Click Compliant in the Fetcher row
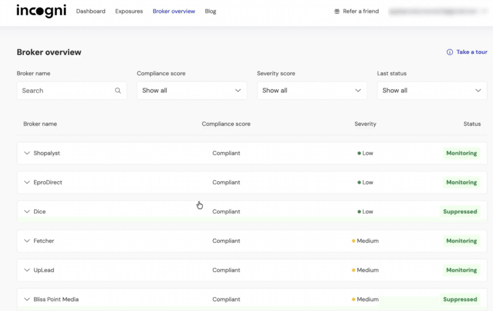Viewport: 493px width, 311px height. [x=226, y=241]
